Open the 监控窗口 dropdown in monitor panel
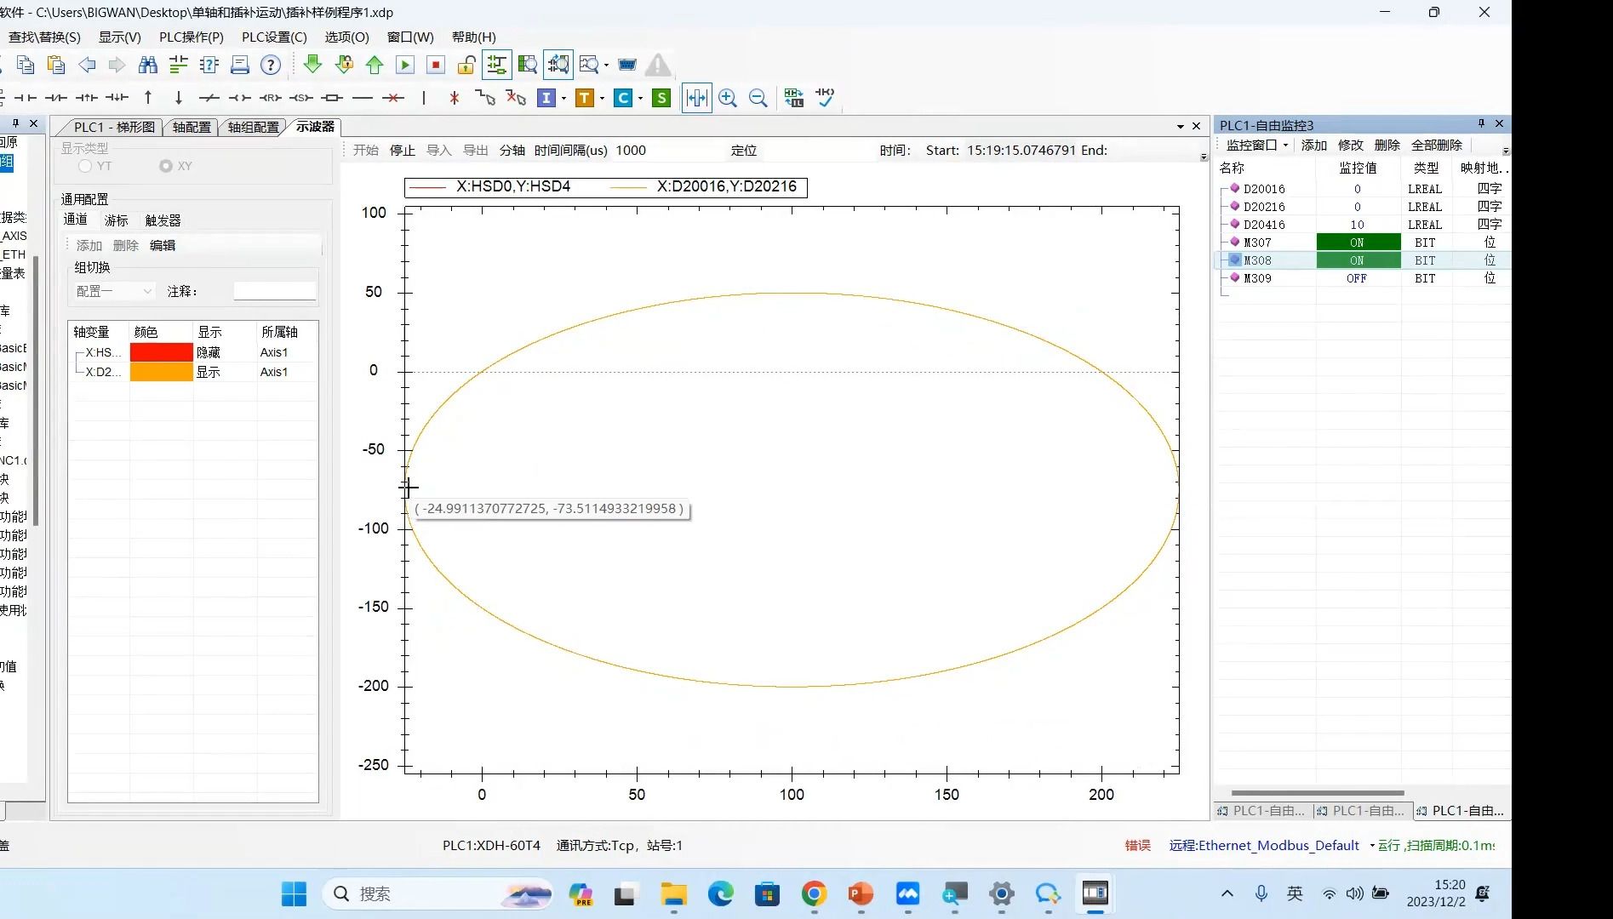Screen dimensions: 1613x919 coord(1256,146)
